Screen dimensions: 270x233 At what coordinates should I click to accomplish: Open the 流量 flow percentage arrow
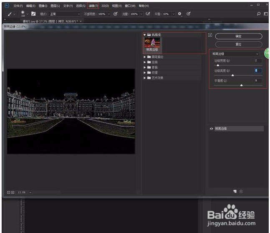(141, 14)
